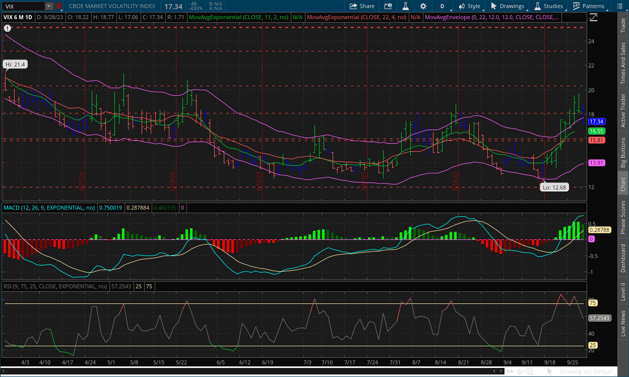Click the blue 17.34 price bubble on the axis
Viewport: 629px width, 377px height.
click(x=597, y=121)
